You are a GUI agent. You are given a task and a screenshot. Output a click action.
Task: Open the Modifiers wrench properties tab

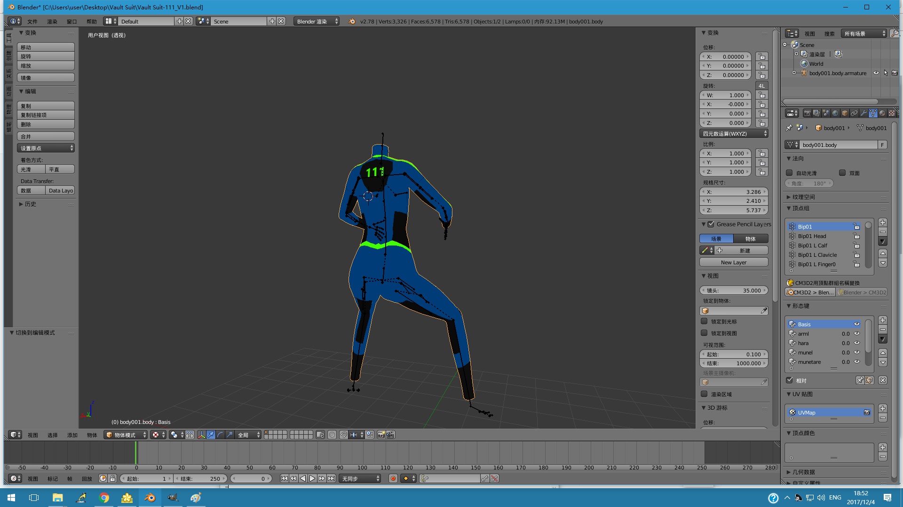[x=863, y=113]
